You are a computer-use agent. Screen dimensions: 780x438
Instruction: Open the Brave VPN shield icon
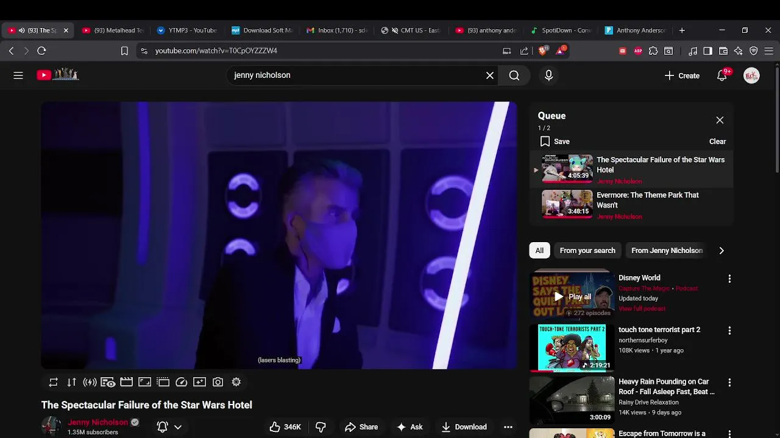tap(754, 51)
